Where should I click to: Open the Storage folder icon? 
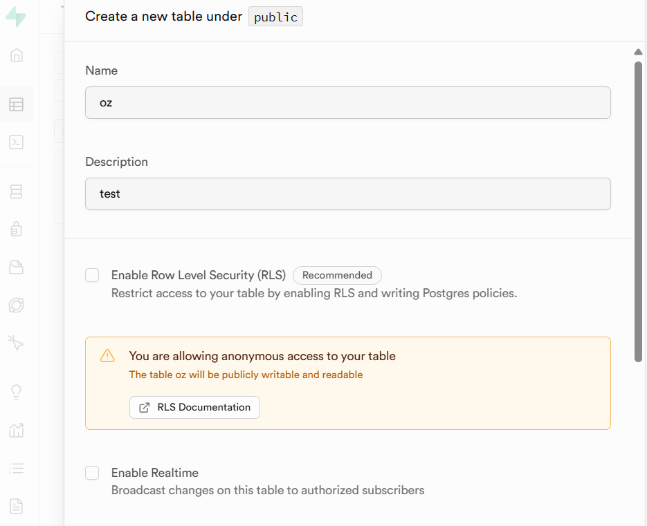[17, 267]
